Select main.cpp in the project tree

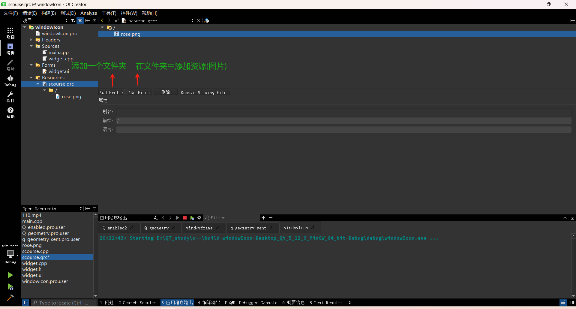(x=58, y=52)
